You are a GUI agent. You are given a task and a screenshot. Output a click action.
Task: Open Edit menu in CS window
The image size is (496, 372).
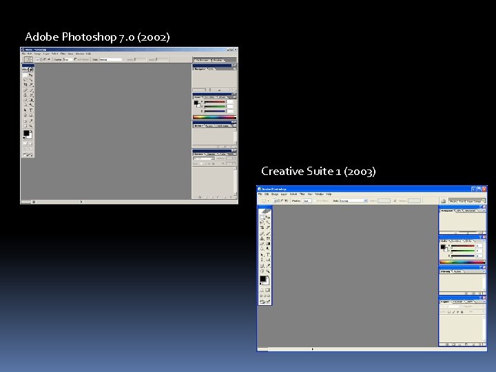[267, 194]
